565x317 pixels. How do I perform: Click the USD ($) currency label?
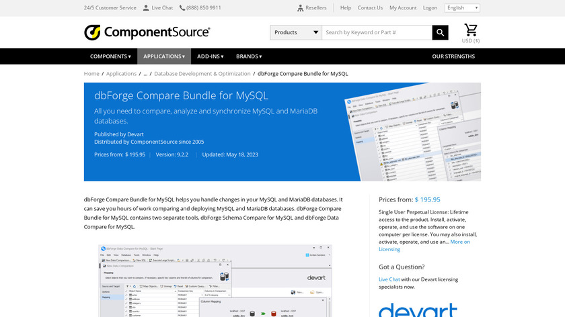(471, 41)
